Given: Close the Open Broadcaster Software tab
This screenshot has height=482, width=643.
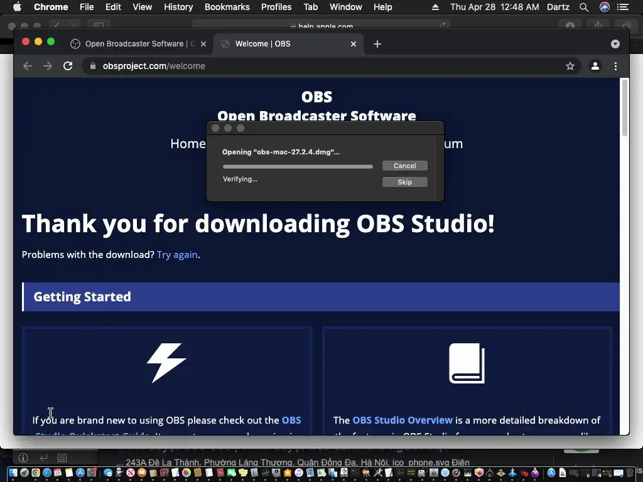Looking at the screenshot, I should click(203, 44).
